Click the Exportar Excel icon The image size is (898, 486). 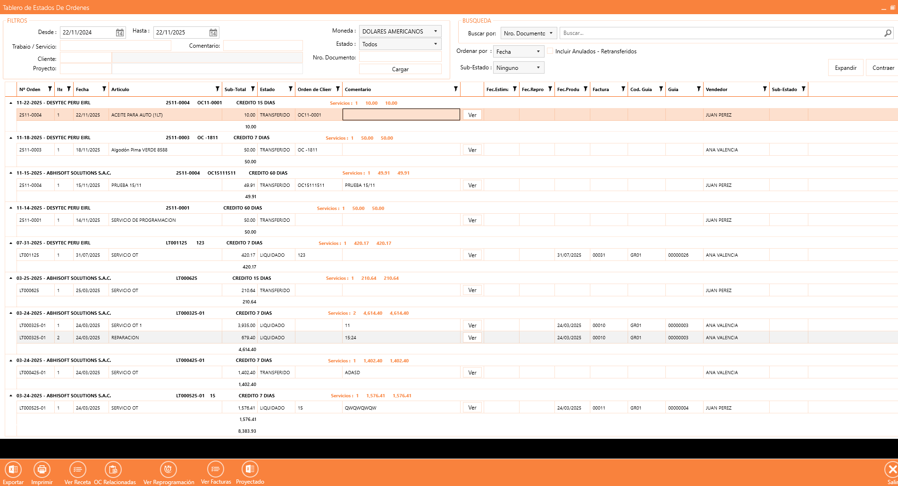point(13,469)
